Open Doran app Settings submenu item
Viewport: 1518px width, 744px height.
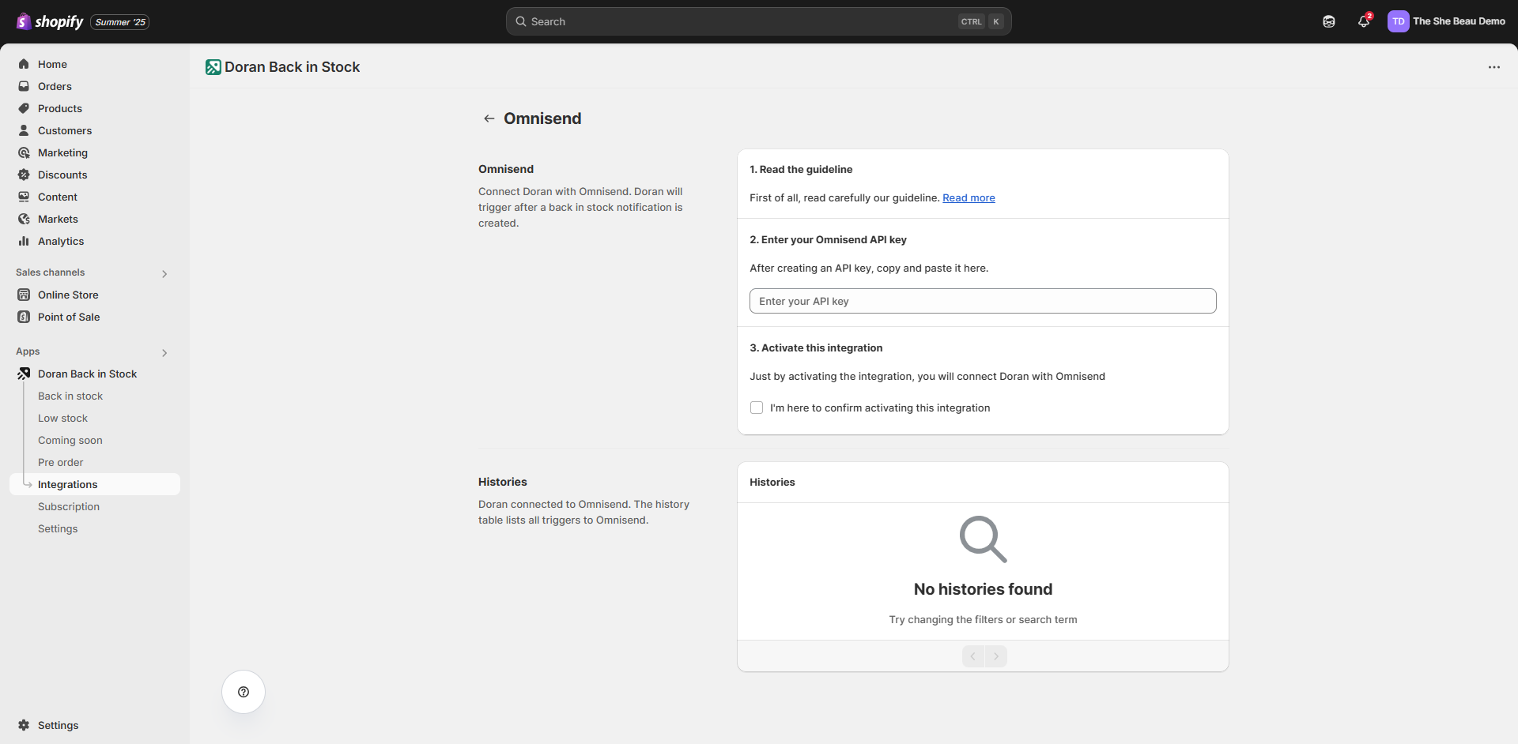58,528
